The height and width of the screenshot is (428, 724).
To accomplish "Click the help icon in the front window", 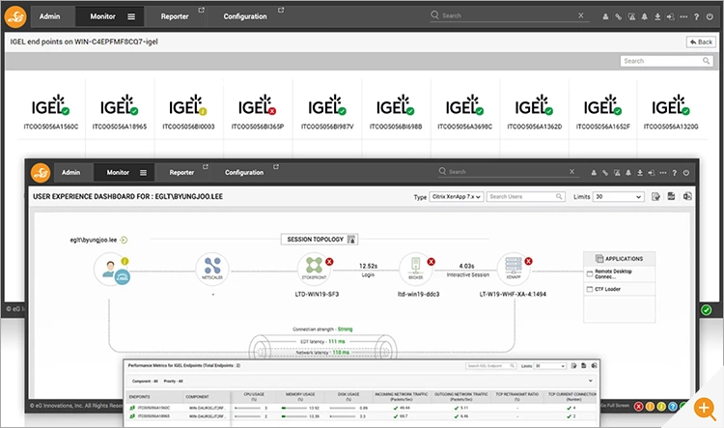I will pos(675,173).
